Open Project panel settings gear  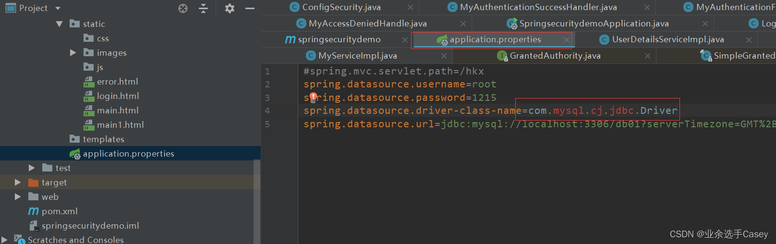pyautogui.click(x=230, y=8)
